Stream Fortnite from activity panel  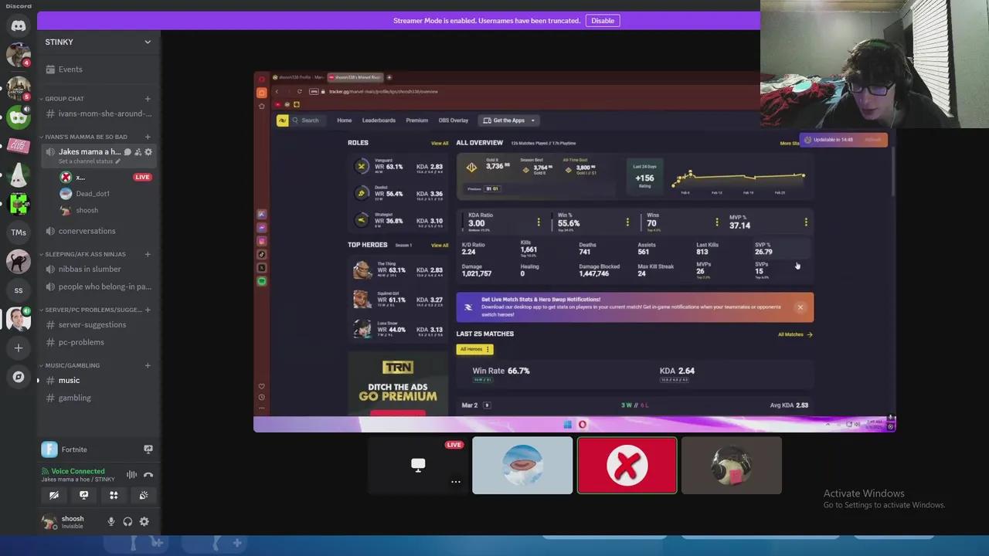coord(148,449)
